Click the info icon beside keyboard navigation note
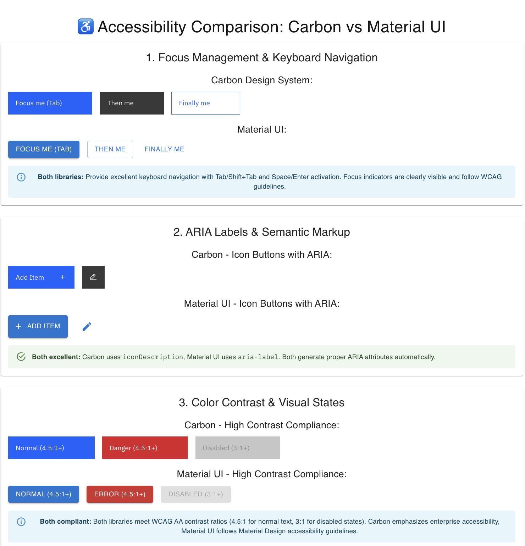Screen dimensions: 525x546 (x=21, y=177)
